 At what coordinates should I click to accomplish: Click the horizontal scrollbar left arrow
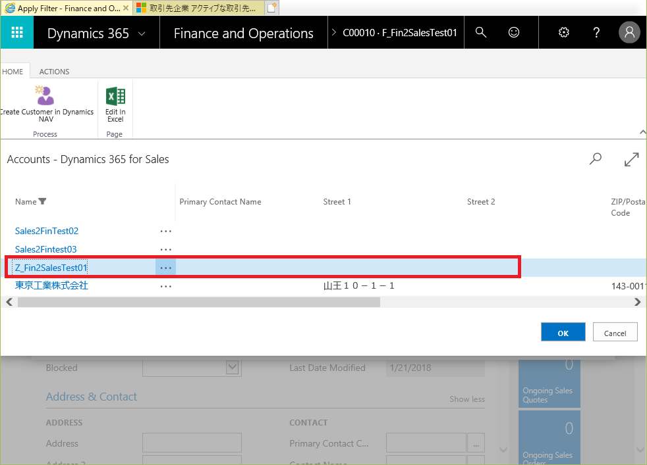pos(9,302)
